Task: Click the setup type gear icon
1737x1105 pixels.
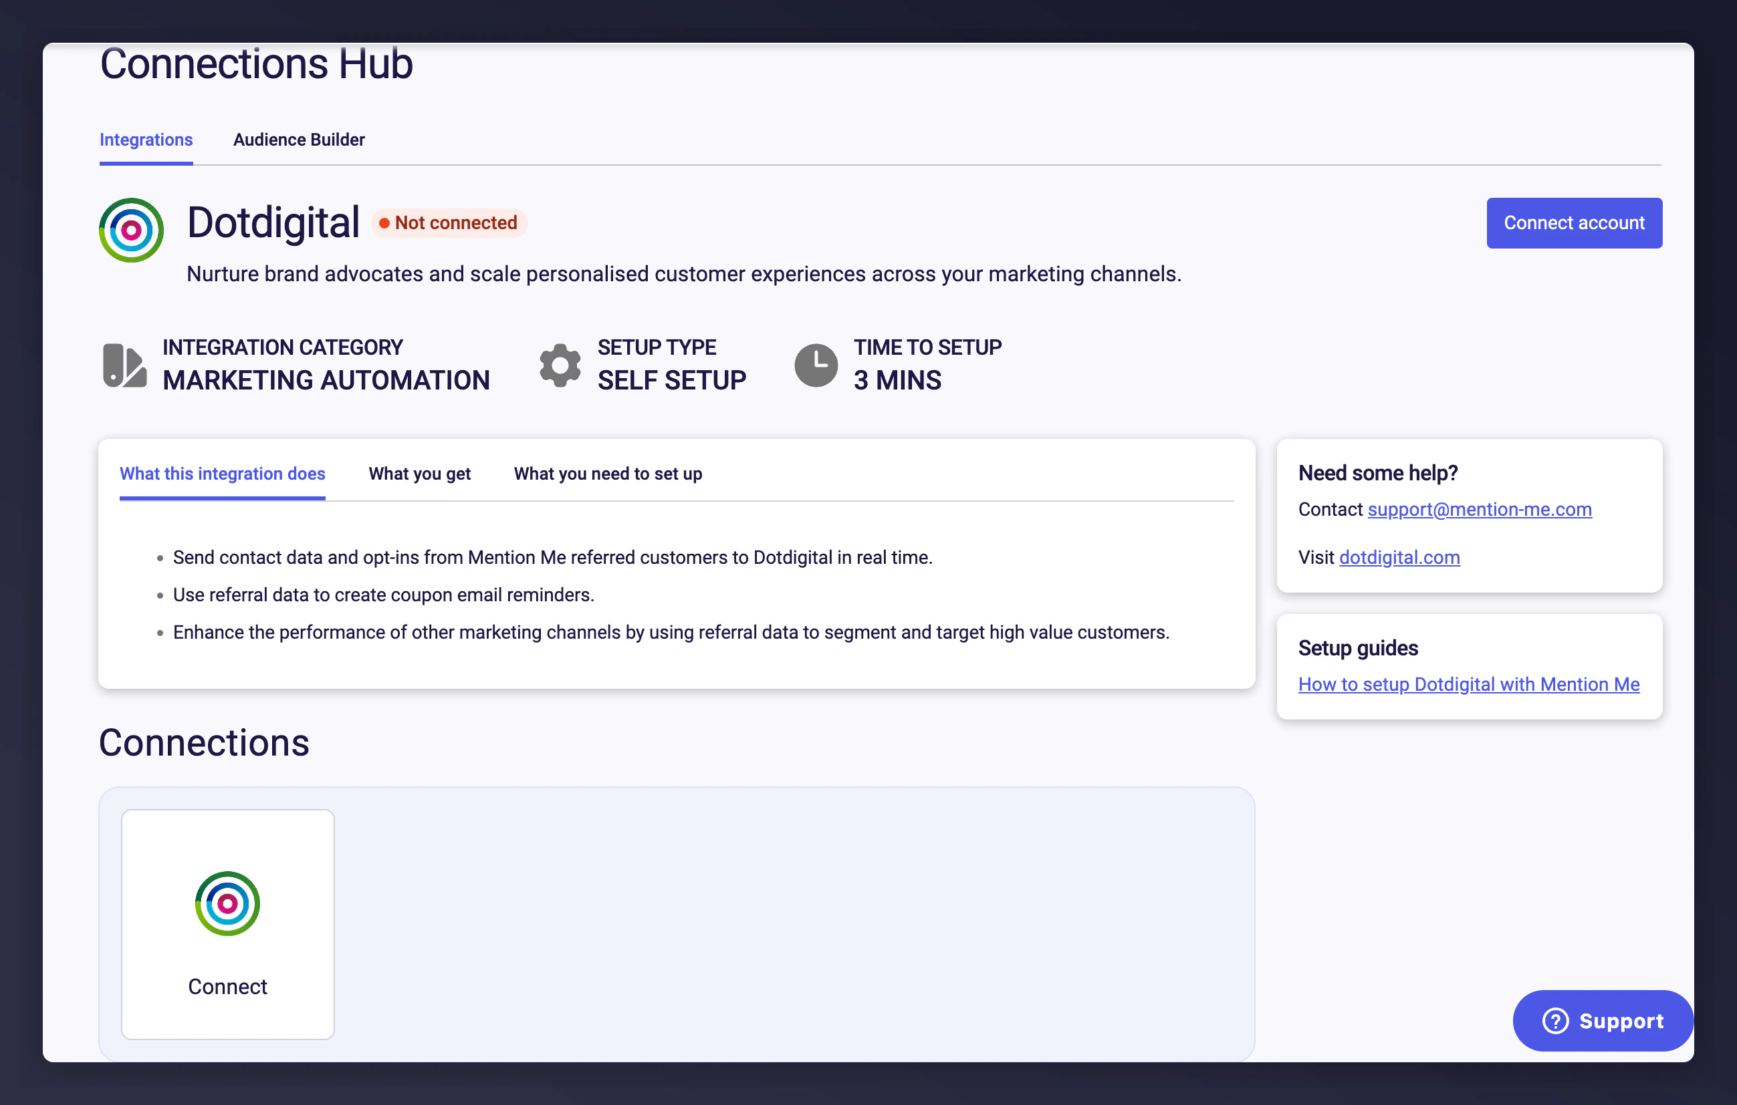Action: pyautogui.click(x=560, y=365)
